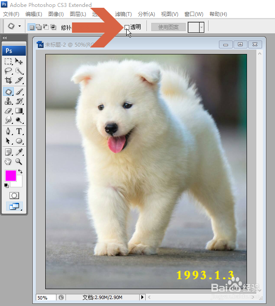Click the Ps logo atop the toolbox
This screenshot has width=275, height=306.
(x=14, y=51)
